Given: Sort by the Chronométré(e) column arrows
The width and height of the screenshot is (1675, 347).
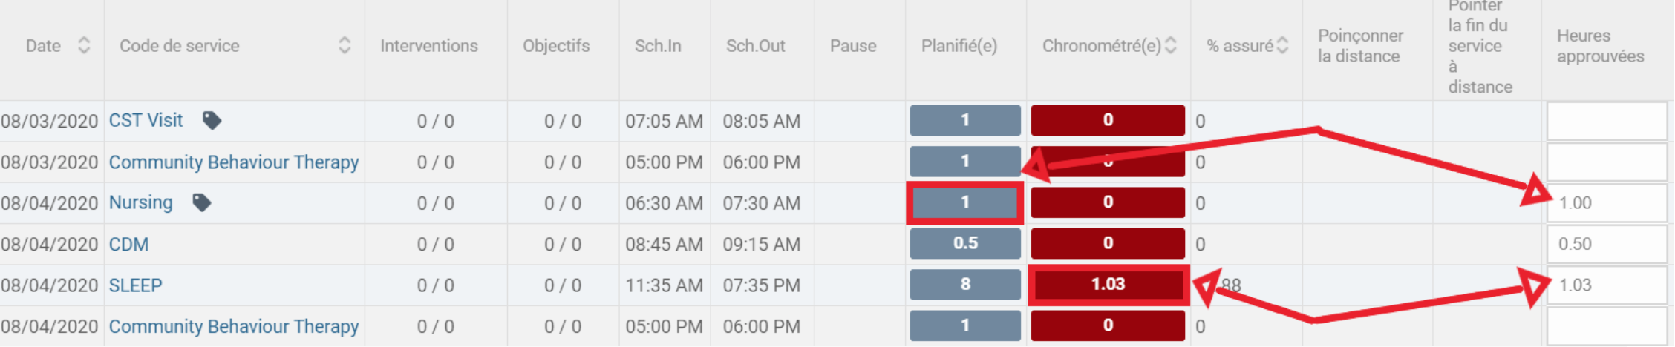Looking at the screenshot, I should (x=1171, y=45).
